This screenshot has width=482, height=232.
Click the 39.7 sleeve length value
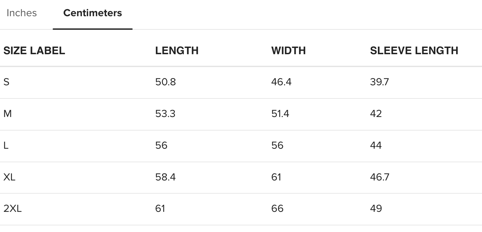tap(379, 82)
